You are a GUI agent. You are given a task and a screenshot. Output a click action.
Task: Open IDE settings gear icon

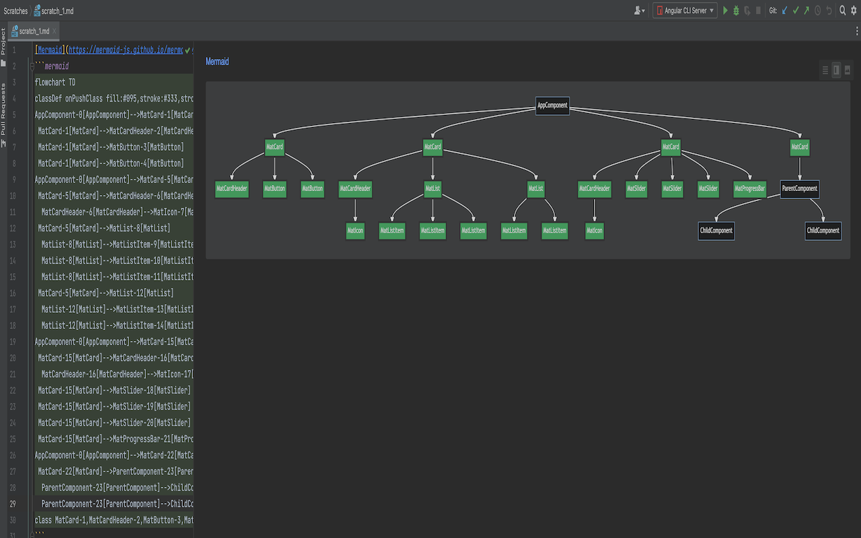854,11
